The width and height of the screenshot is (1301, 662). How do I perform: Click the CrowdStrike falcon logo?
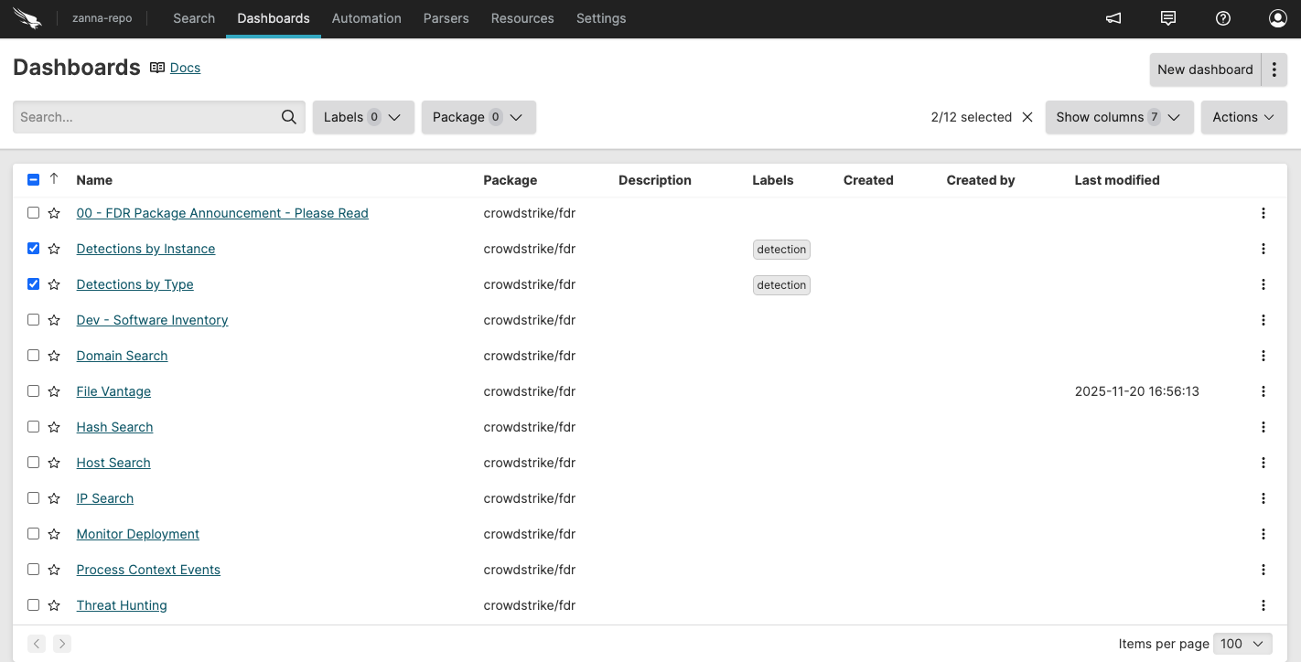pos(27,17)
